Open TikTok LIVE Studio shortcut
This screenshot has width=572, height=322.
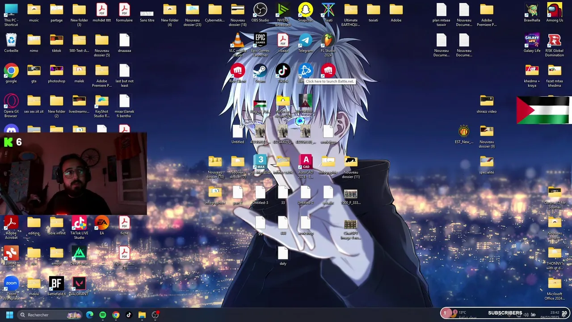click(x=79, y=227)
